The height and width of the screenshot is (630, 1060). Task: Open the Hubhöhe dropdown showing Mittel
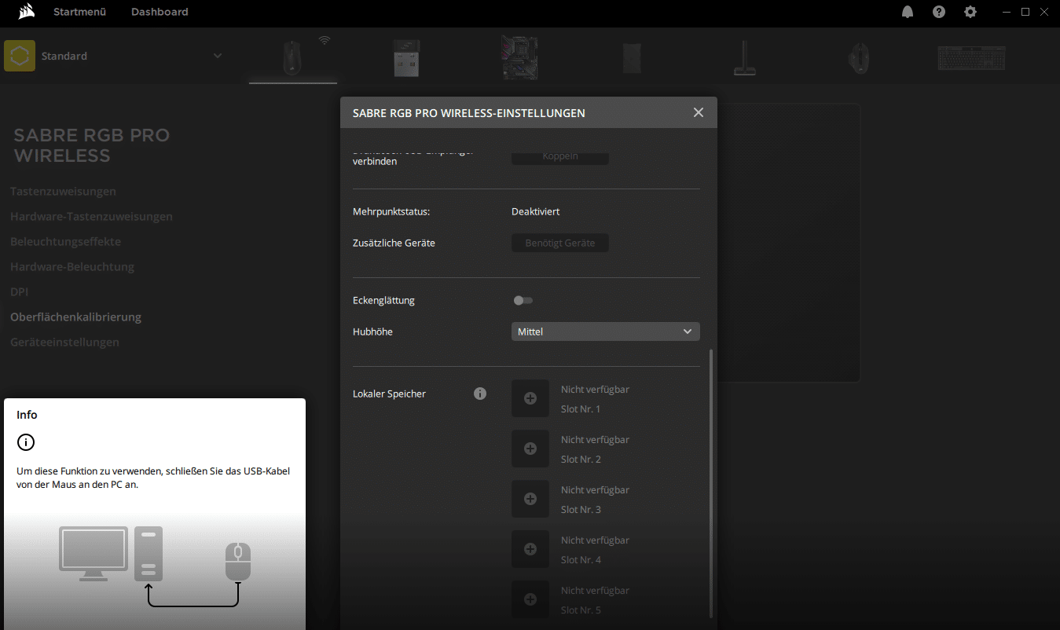click(x=605, y=331)
